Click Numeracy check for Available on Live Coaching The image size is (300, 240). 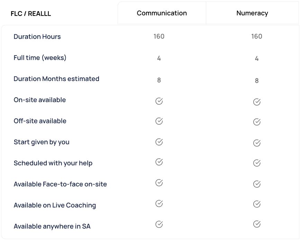pyautogui.click(x=257, y=204)
